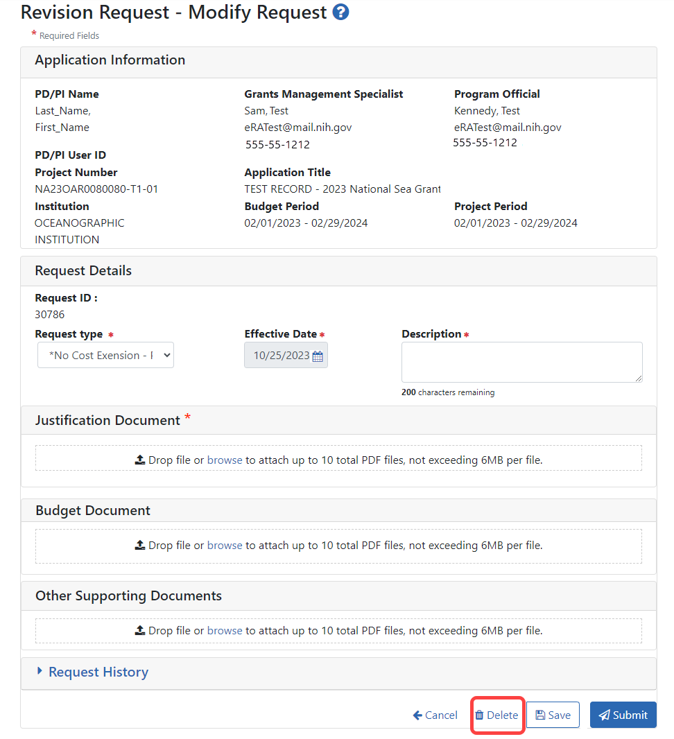Click the 200 characters remaining counter
The height and width of the screenshot is (739, 674).
448,392
